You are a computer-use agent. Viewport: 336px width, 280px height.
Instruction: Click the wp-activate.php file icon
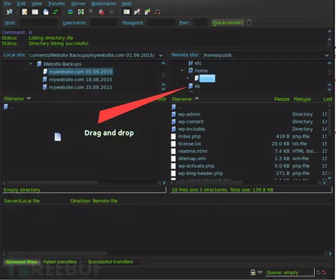coord(173,166)
